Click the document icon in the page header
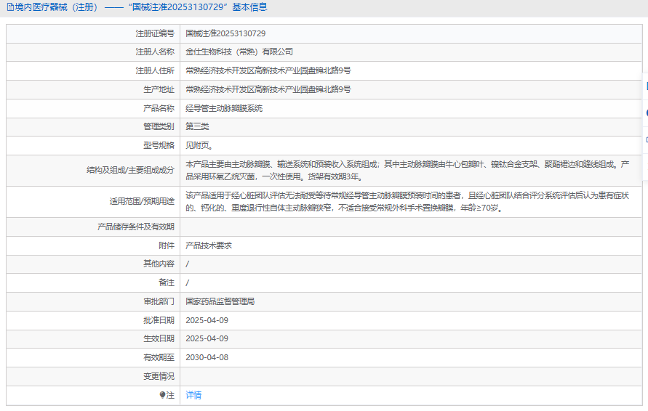The image size is (648, 411). [10, 7]
